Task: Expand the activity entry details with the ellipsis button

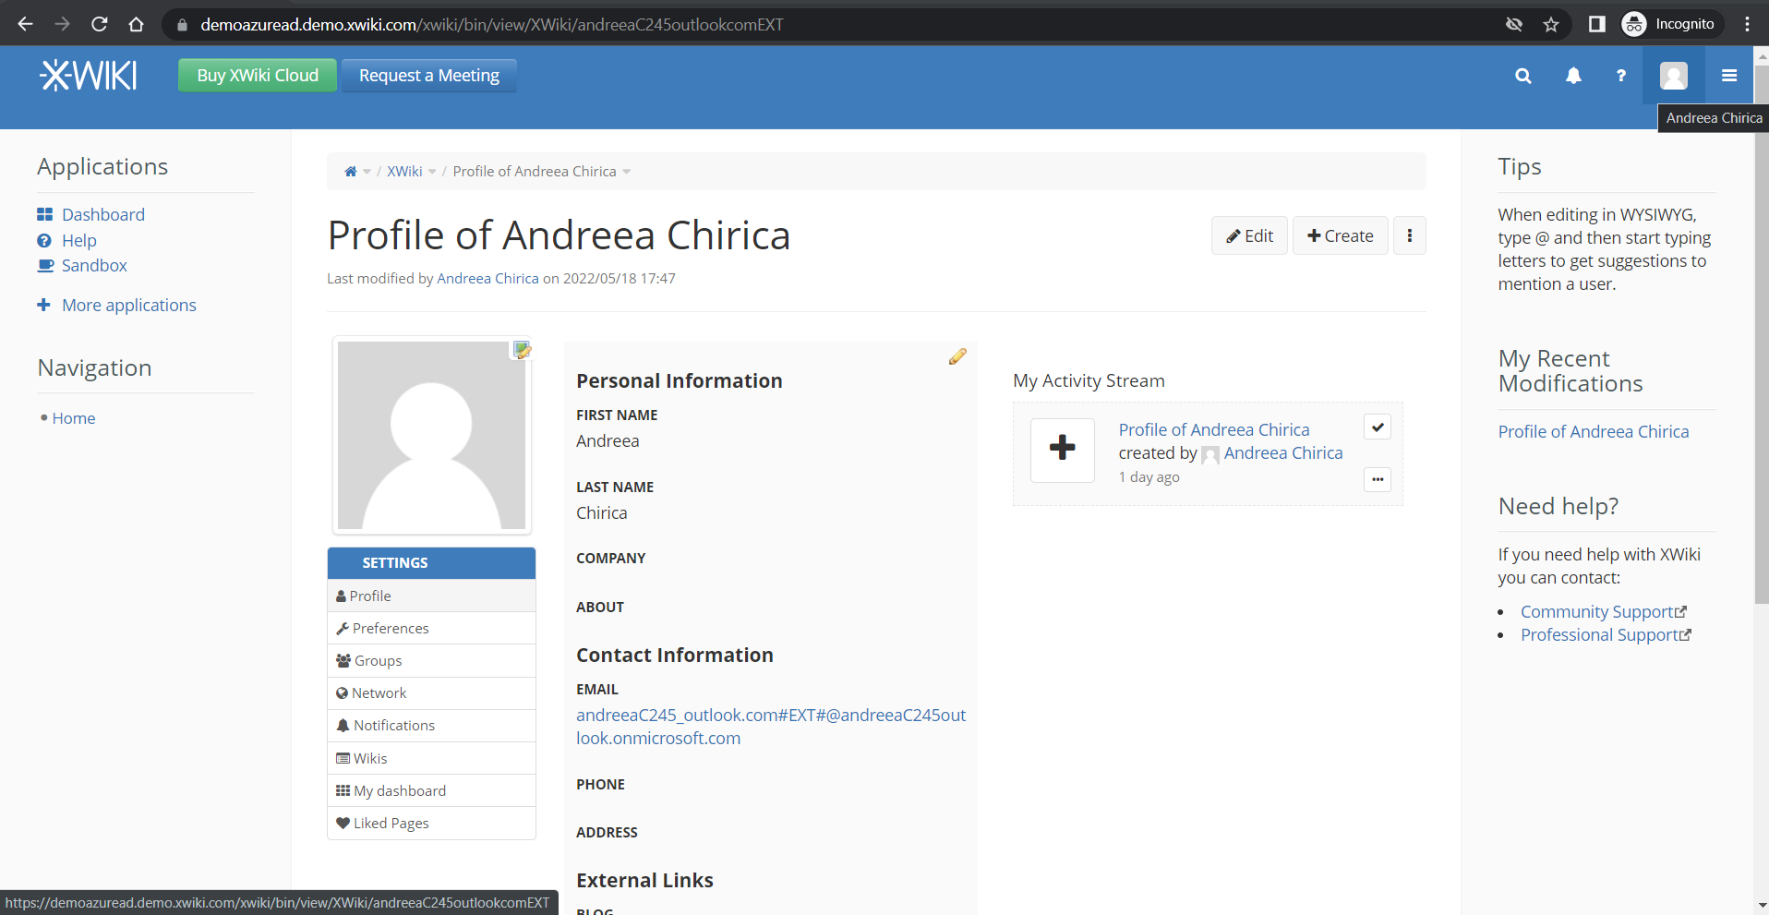Action: 1378,479
